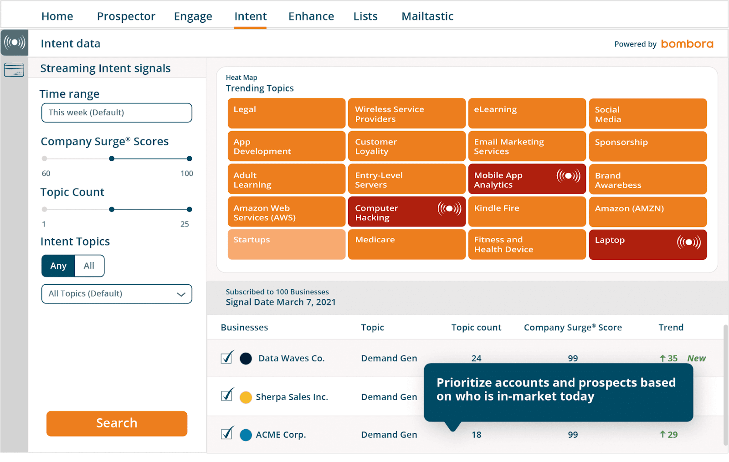Uncheck the Data Waves Co. checkbox
729x462 pixels.
(226, 358)
